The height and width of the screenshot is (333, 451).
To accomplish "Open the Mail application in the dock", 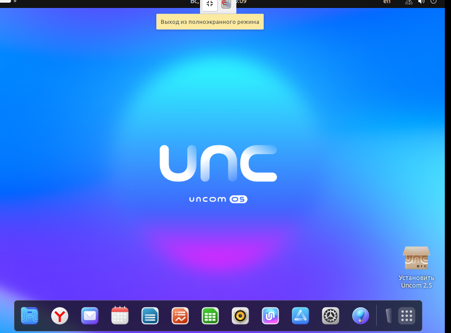I will point(90,316).
